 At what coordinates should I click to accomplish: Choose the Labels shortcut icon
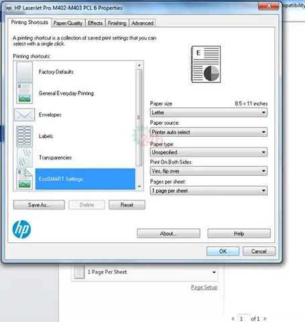(x=24, y=136)
